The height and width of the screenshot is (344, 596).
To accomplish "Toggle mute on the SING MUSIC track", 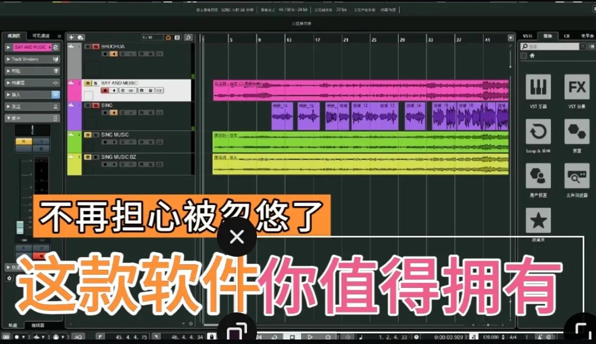I will coord(88,135).
